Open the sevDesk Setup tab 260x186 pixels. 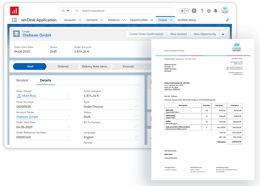[187, 20]
